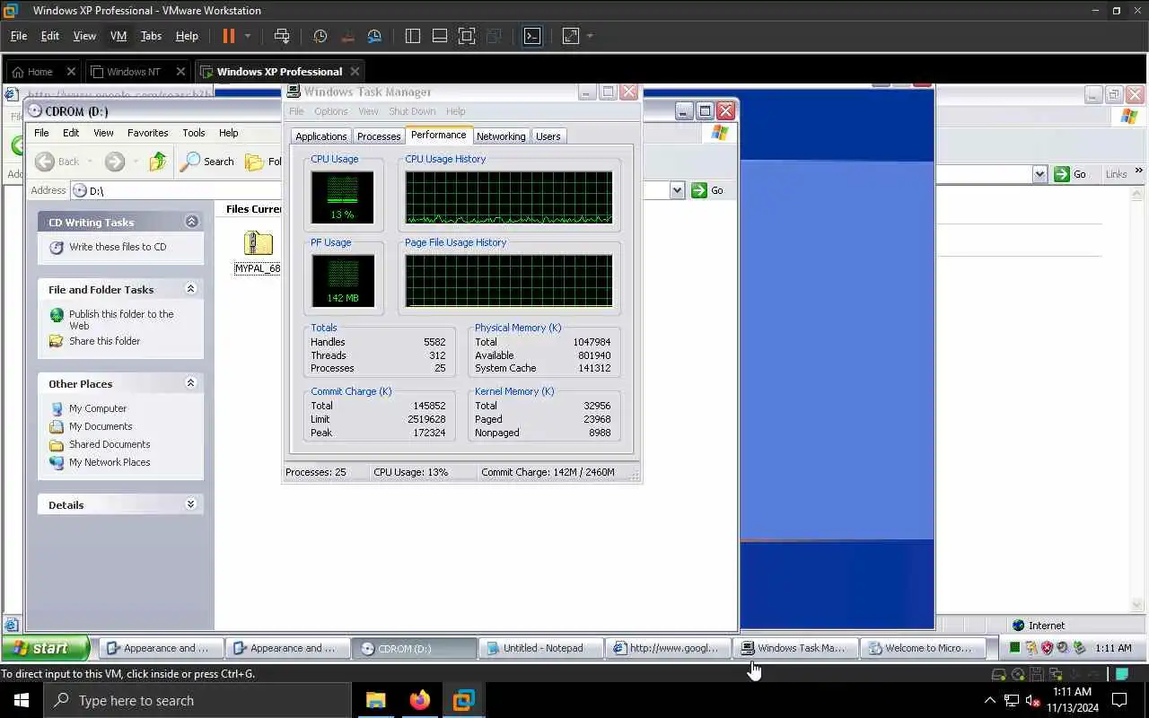Open Task Manager's Options menu
Image resolution: width=1149 pixels, height=718 pixels.
330,111
